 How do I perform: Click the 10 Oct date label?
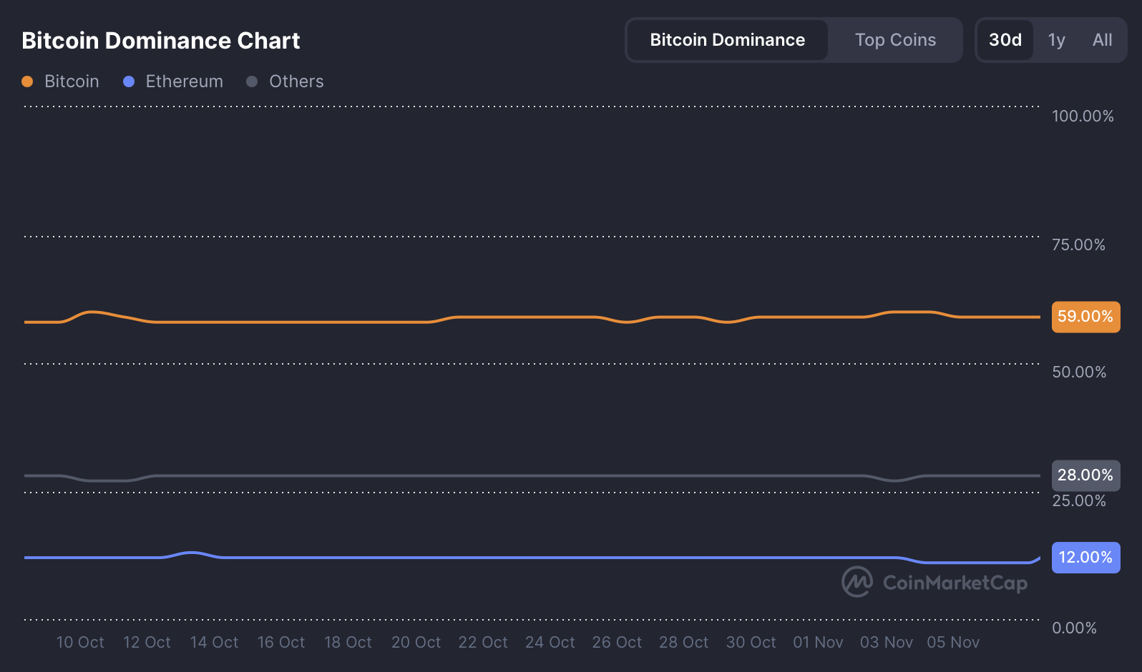click(80, 643)
